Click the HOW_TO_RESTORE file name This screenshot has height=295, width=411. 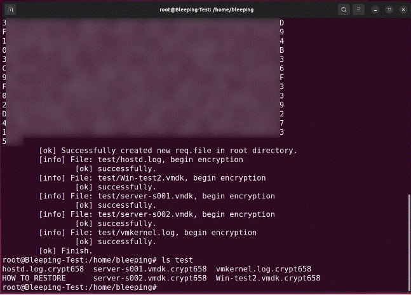click(34, 278)
